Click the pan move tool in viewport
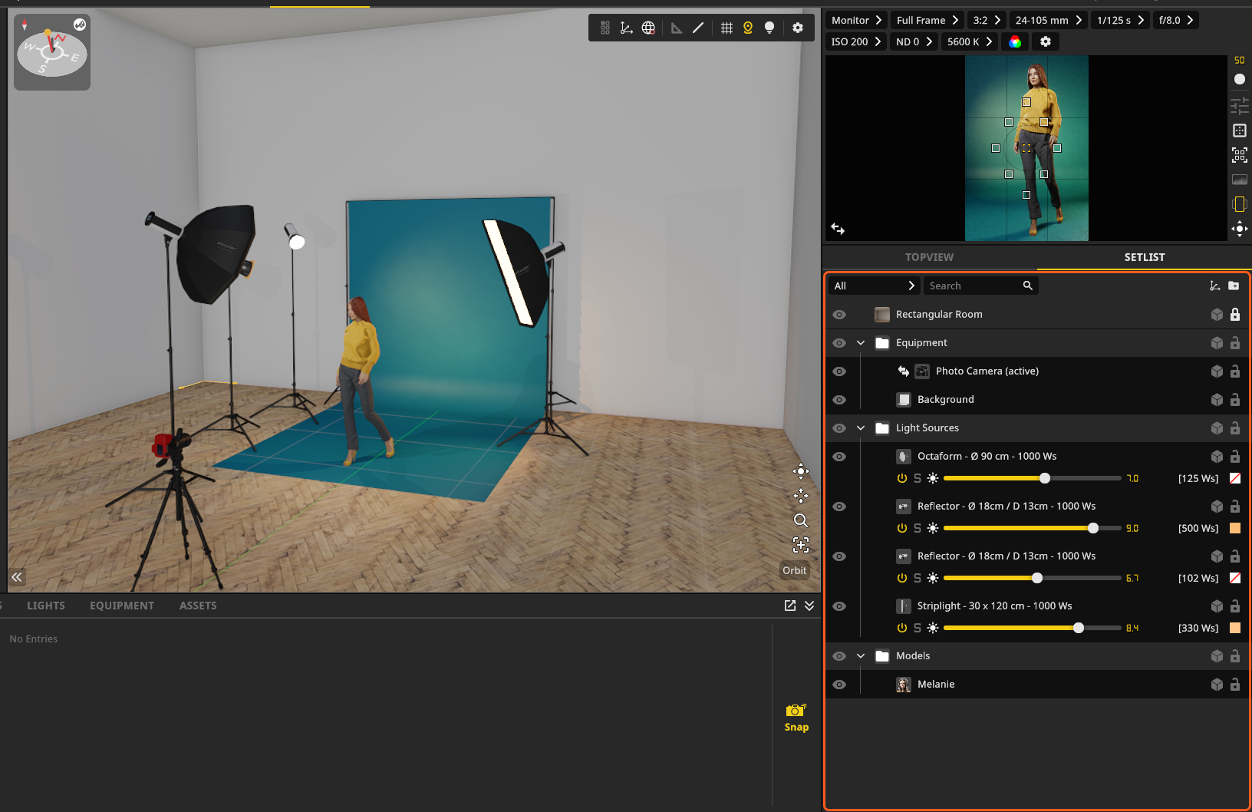 (801, 496)
